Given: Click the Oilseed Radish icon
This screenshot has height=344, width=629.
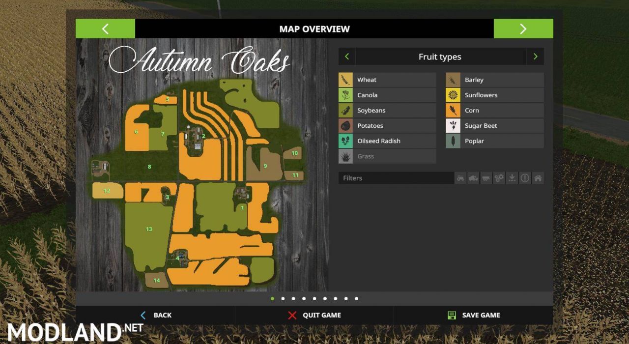Looking at the screenshot, I should click(x=345, y=141).
